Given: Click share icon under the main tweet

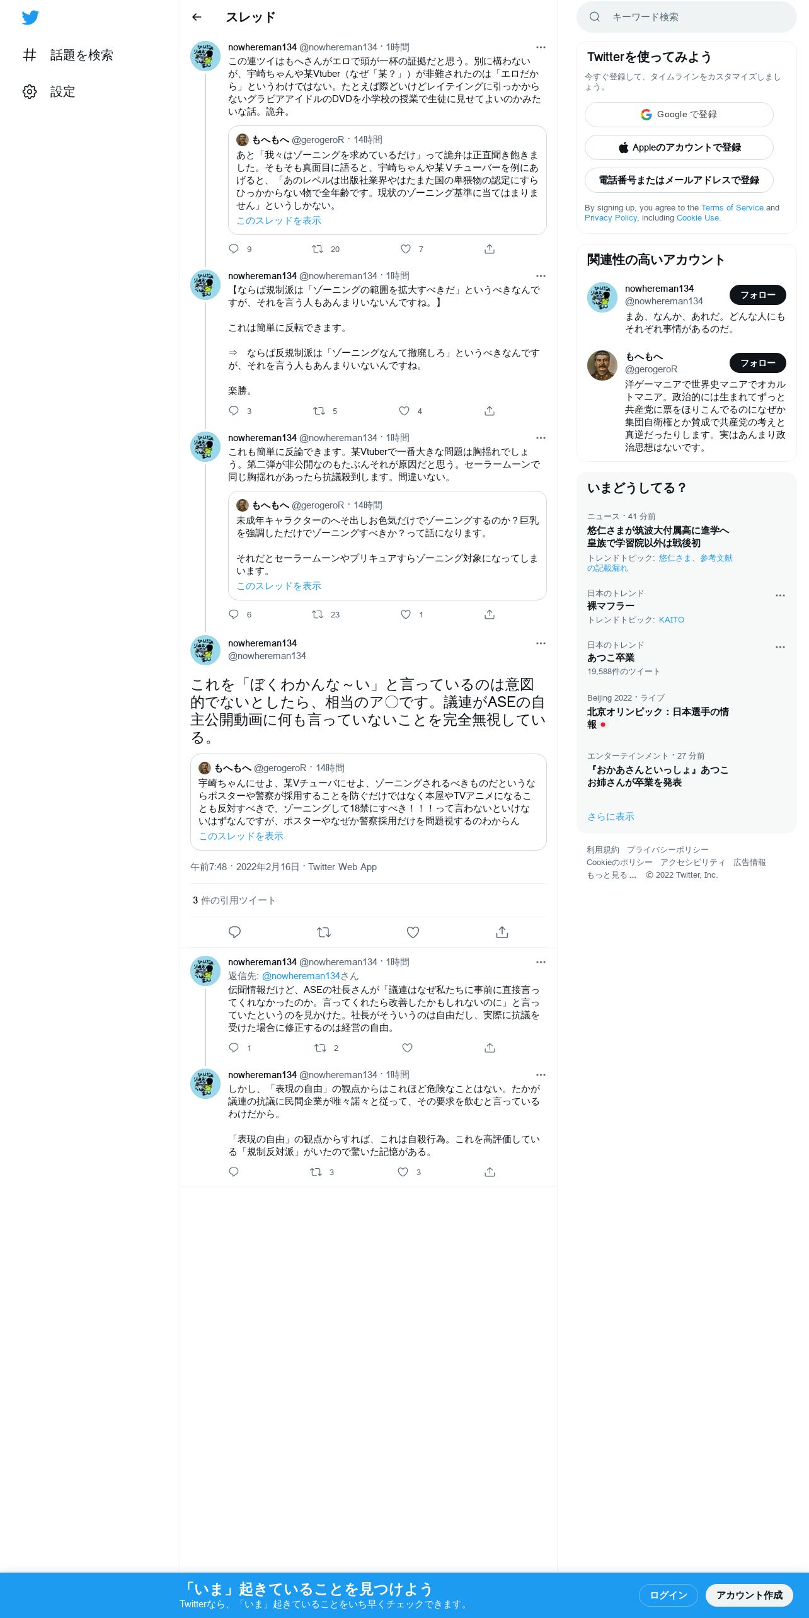Looking at the screenshot, I should (502, 932).
